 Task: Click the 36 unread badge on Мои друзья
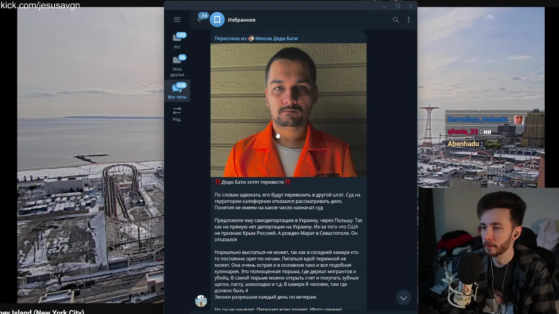(182, 58)
